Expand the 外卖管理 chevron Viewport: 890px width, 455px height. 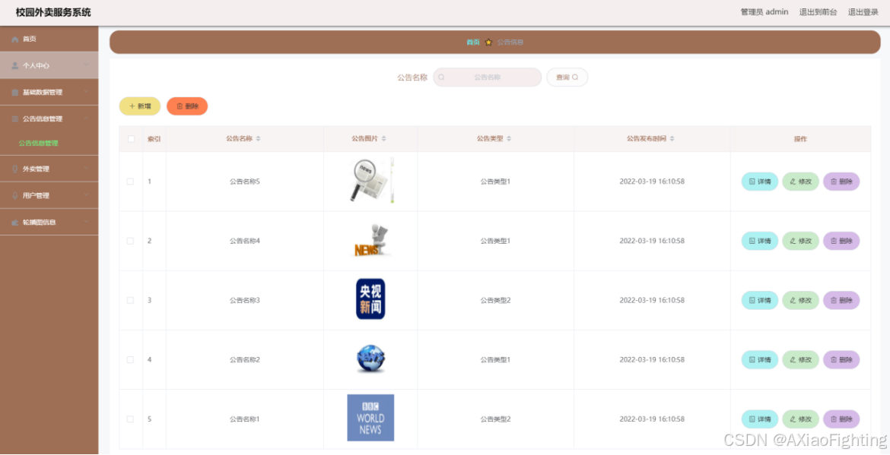(86, 169)
